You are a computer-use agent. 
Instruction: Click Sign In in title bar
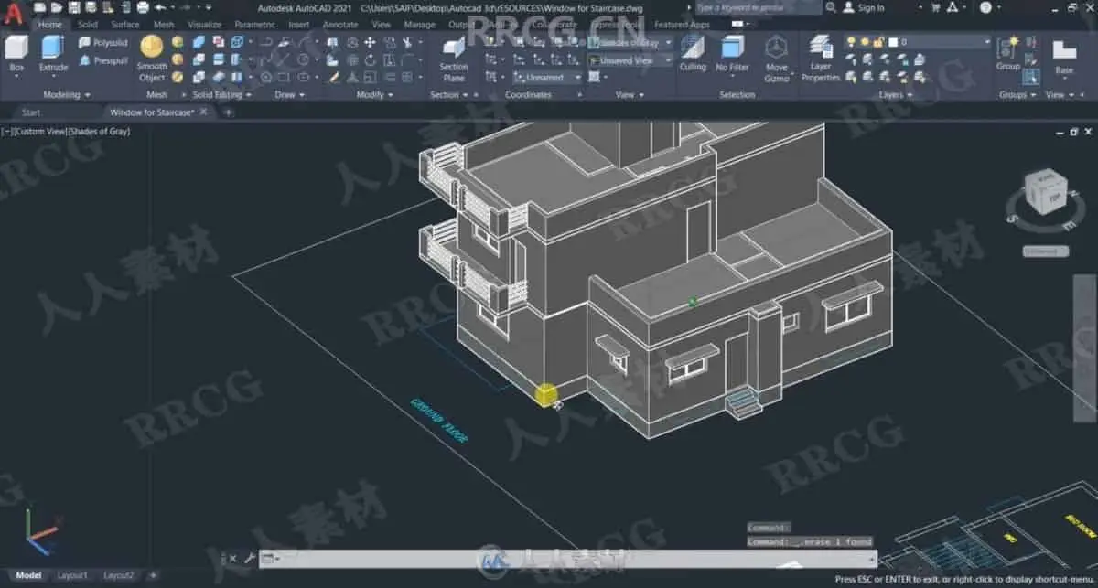tap(863, 7)
